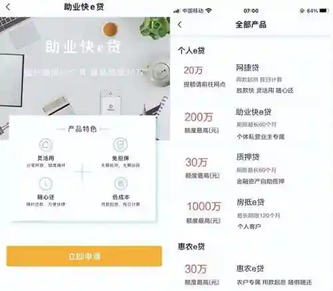Image resolution: width=333 pixels, height=291 pixels.
Task: Open the 惠农e贷 product entry
Action: [x=251, y=275]
